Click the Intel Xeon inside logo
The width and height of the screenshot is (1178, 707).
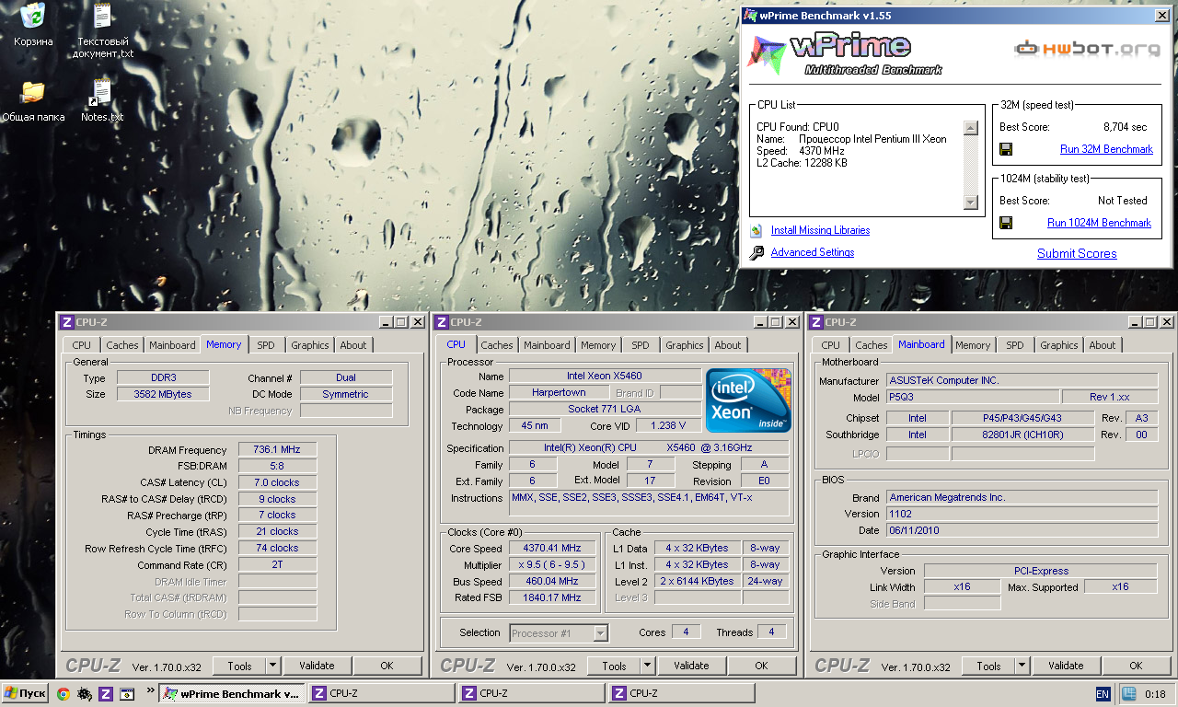[x=748, y=400]
